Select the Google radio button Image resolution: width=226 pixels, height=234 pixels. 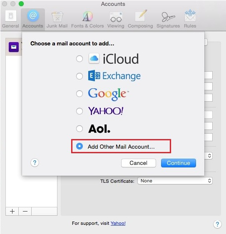(79, 94)
